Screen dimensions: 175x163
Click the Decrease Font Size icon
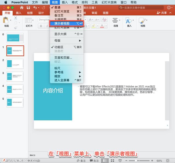(x=97, y=20)
